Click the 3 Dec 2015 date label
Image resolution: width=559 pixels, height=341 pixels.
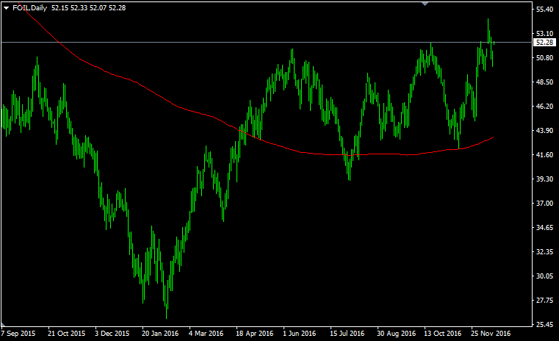point(112,334)
